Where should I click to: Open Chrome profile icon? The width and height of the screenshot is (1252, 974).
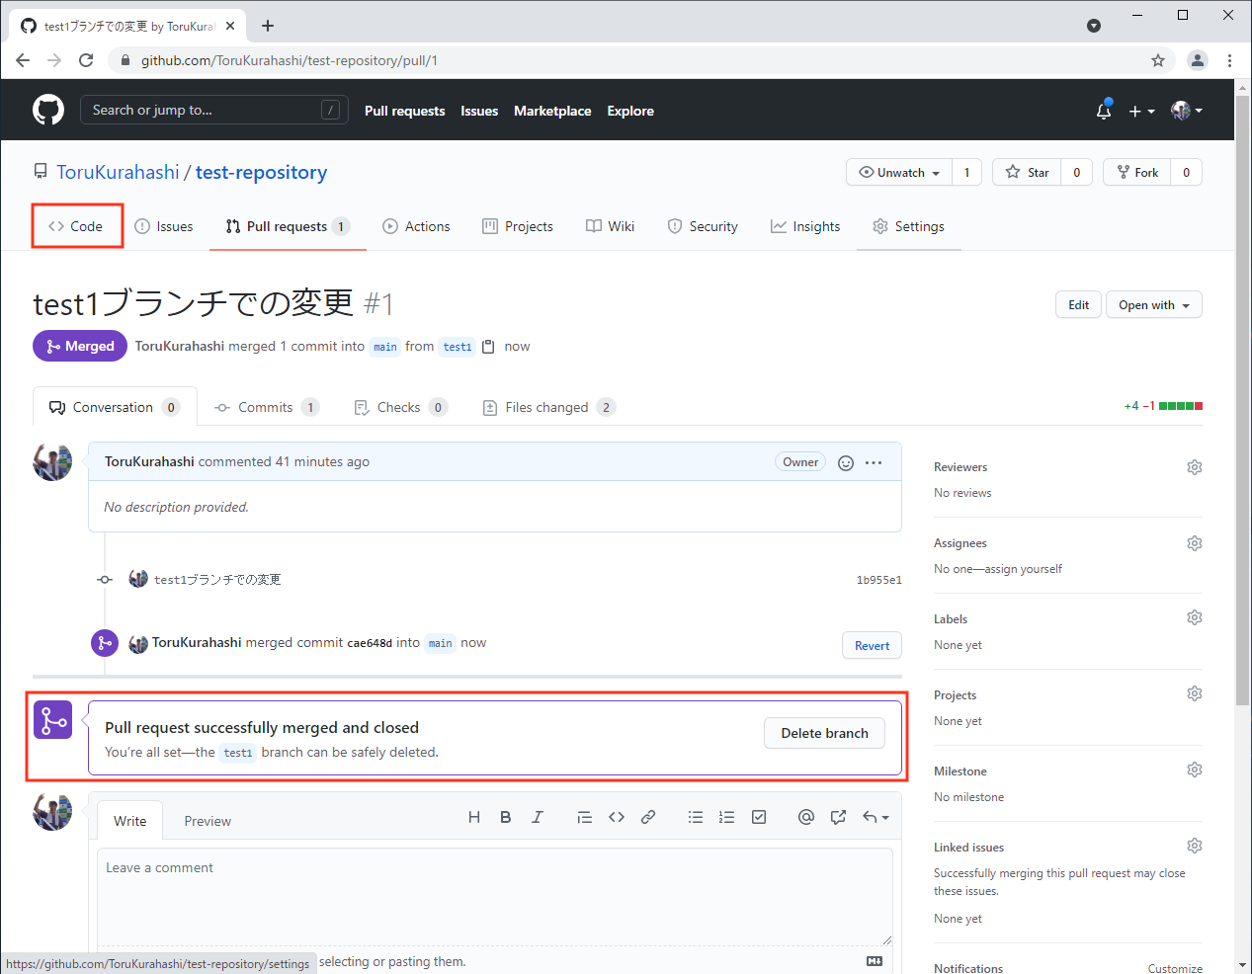click(x=1198, y=60)
